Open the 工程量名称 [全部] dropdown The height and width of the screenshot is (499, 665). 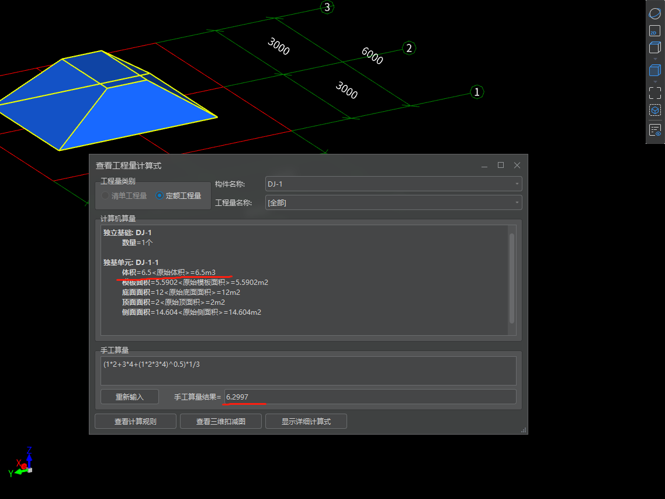click(393, 202)
